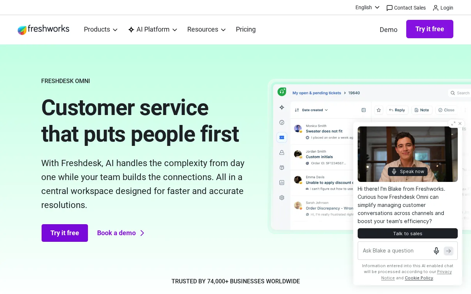
Task: Go to the Pricing page
Action: 246,29
